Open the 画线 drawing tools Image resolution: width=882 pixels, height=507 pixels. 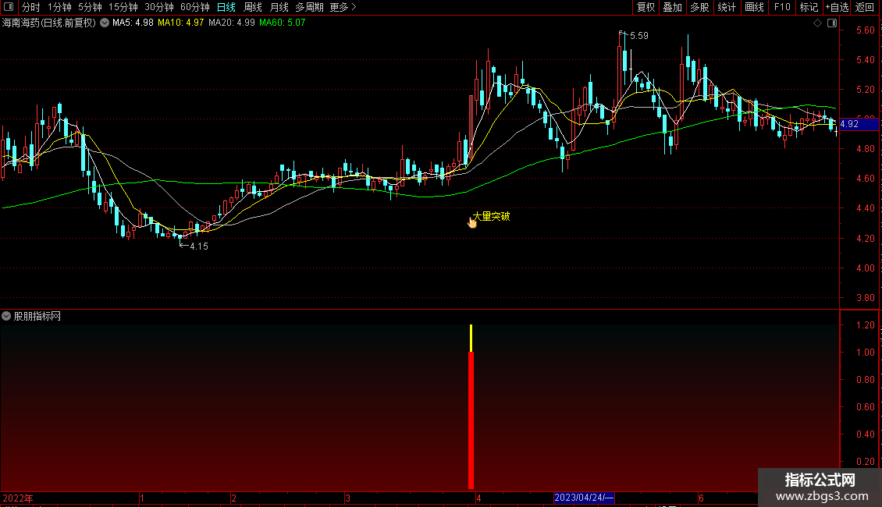(x=754, y=7)
